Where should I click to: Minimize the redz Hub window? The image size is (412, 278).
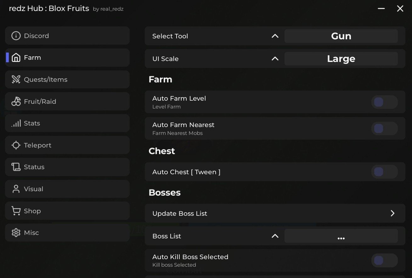381,8
